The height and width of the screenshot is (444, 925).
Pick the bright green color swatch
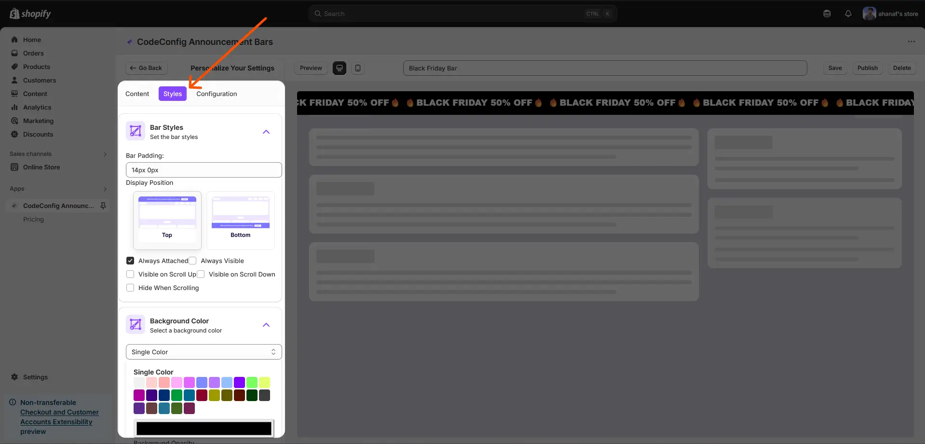click(252, 382)
